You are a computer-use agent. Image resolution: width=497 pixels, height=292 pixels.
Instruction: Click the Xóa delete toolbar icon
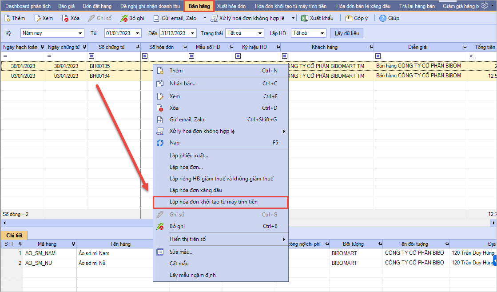[65, 18]
